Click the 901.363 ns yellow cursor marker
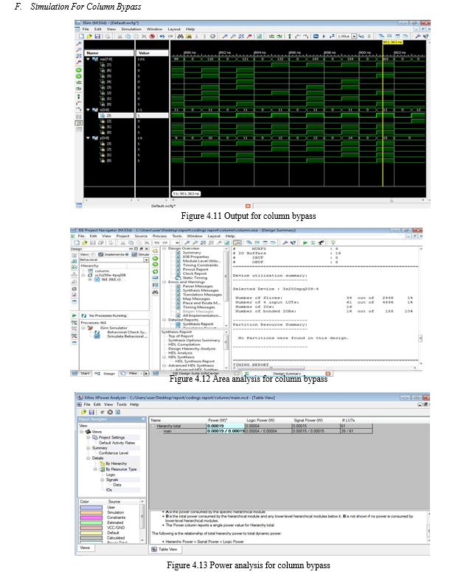 click(x=392, y=42)
